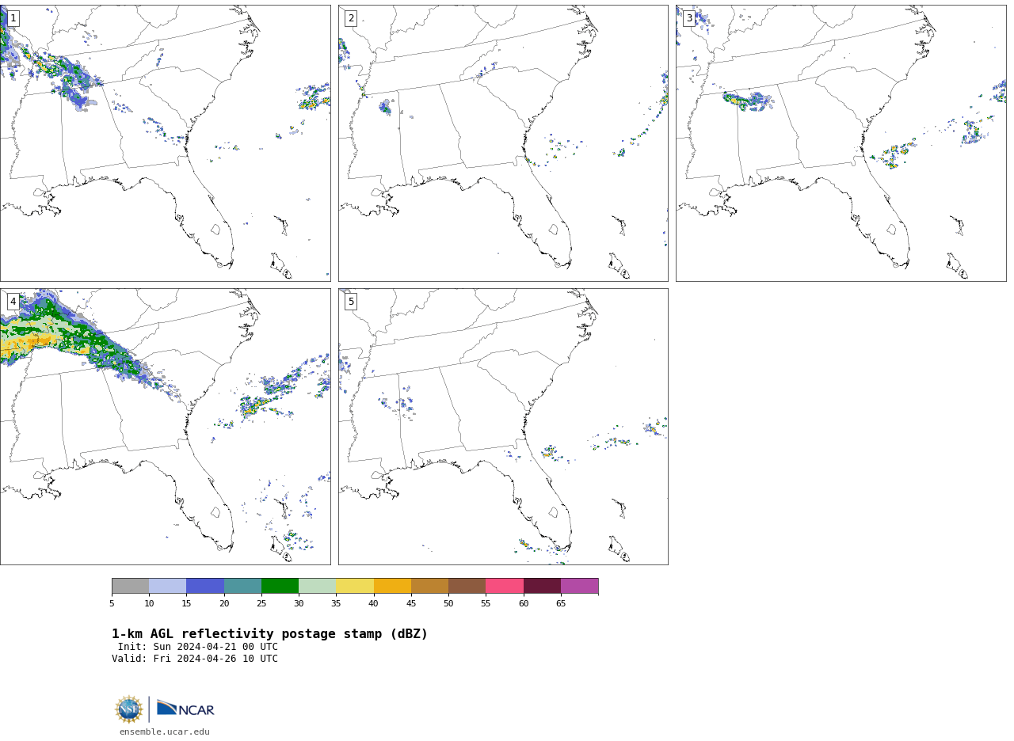Click the yellow 35-40 dBZ swatch
1014x741 pixels.
(355, 586)
